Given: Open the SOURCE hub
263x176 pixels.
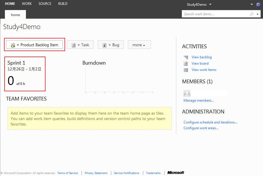Looking at the screenshot, I should [45, 4].
